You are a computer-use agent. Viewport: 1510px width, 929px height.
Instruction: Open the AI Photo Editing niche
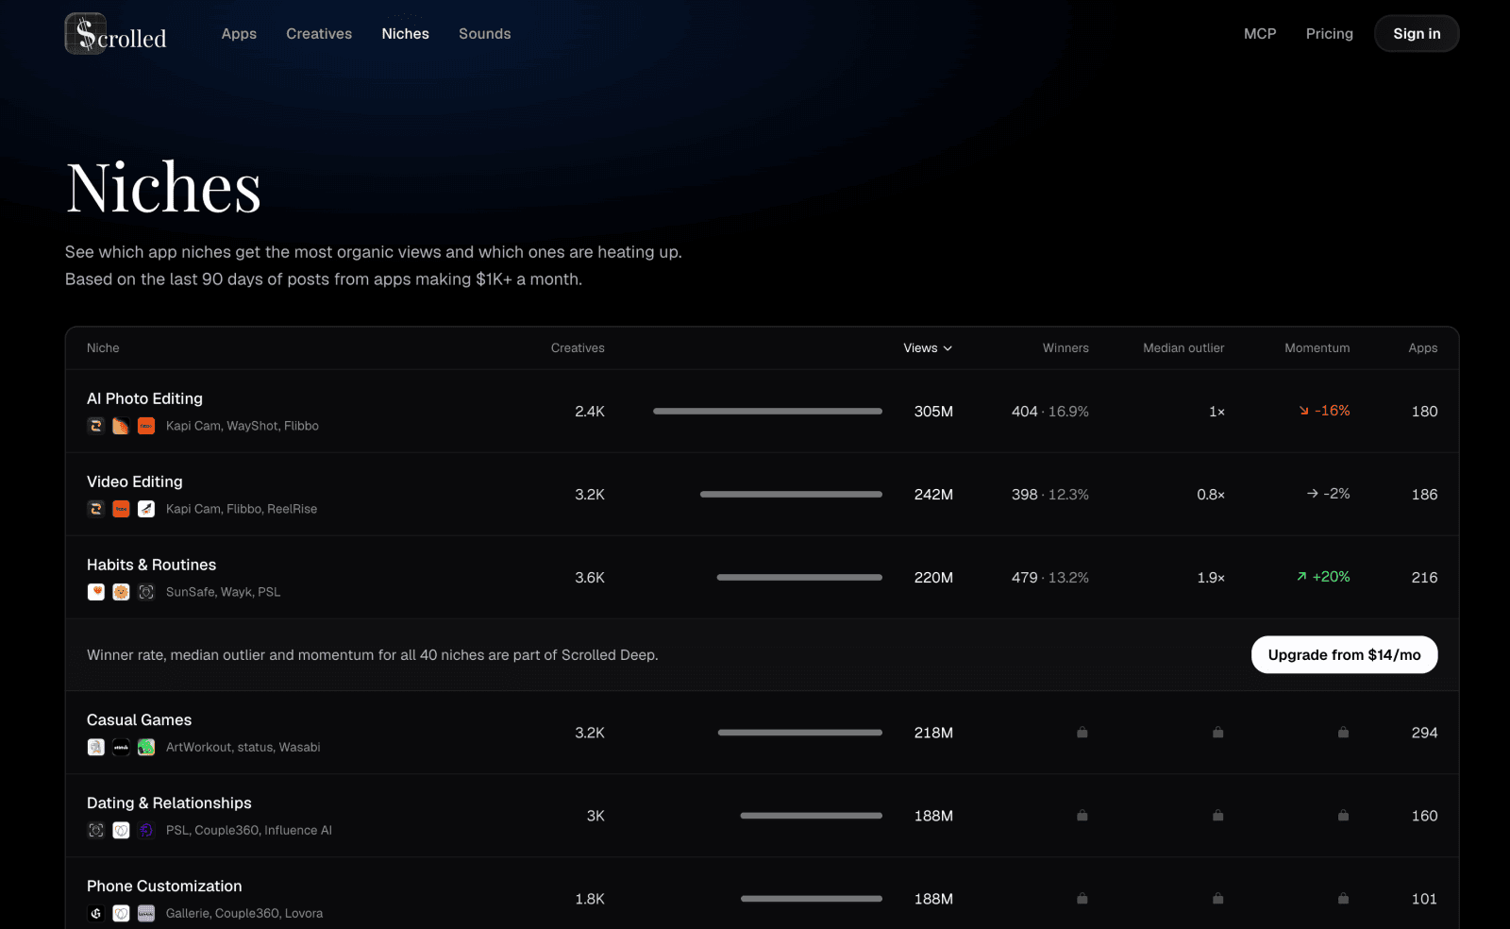[144, 398]
